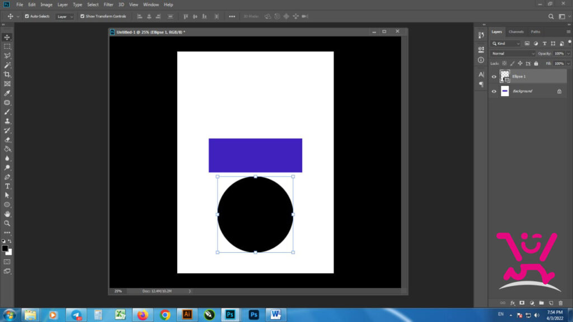573x322 pixels.
Task: Toggle the filter for pixel layers
Action: click(527, 44)
